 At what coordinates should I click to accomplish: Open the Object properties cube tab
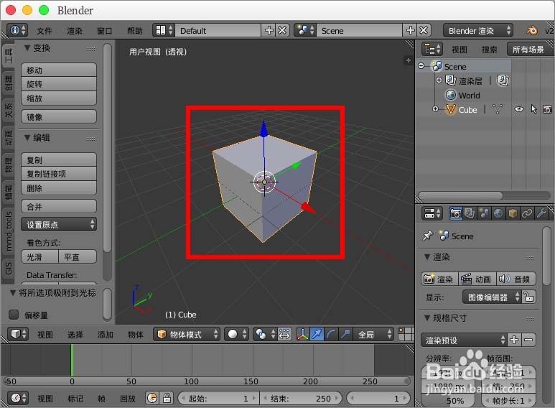(x=513, y=213)
